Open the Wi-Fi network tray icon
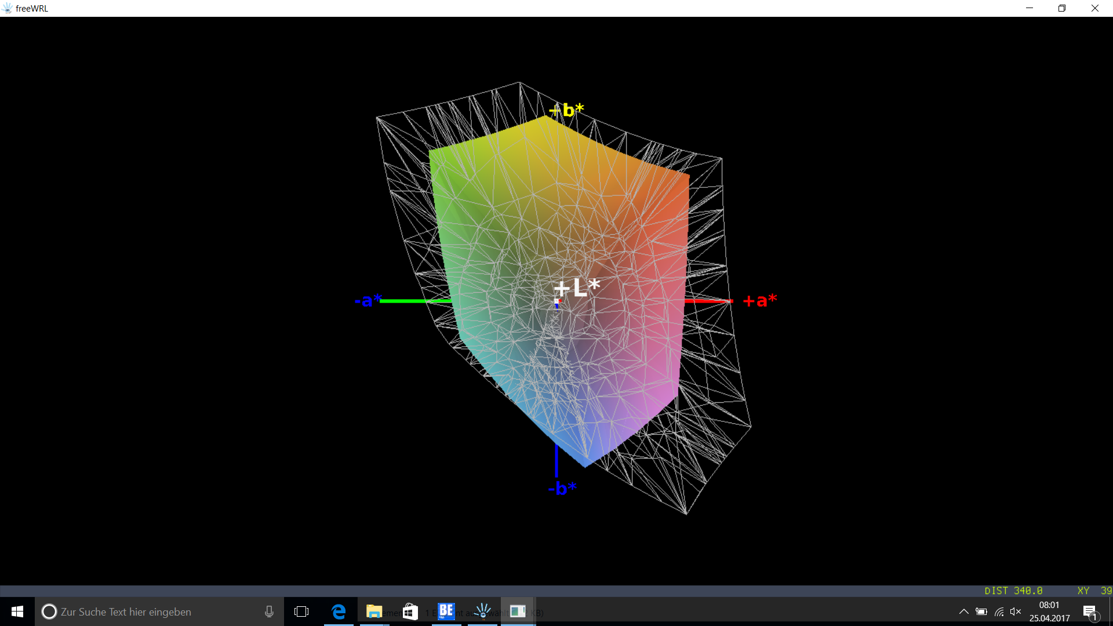Screen dimensions: 1113x626 999,612
